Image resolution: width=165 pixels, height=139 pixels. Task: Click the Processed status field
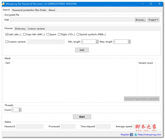point(68,126)
